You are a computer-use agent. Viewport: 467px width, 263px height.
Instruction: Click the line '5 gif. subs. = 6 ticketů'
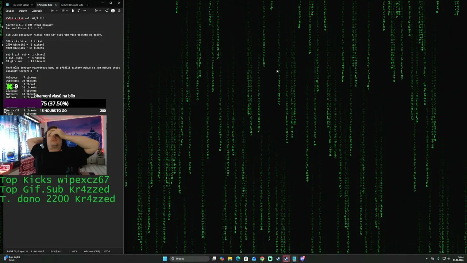tap(26, 58)
